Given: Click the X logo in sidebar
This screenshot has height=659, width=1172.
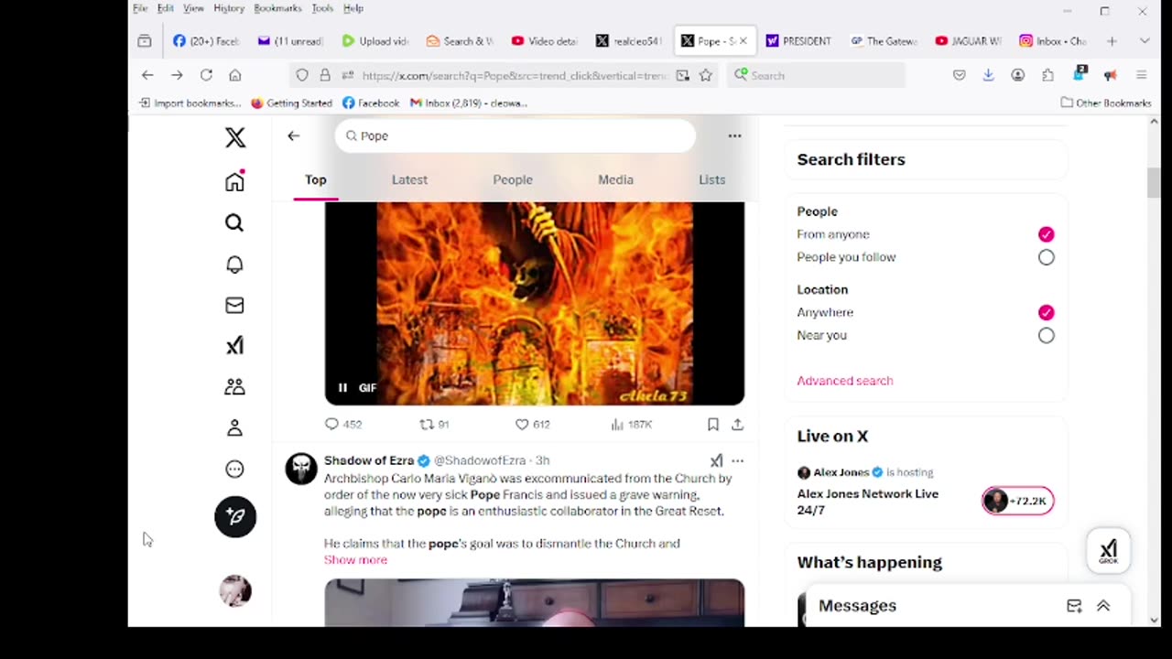Looking at the screenshot, I should pyautogui.click(x=235, y=137).
